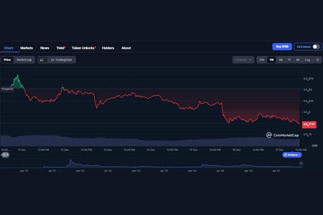
Task: Select Price chart mode
Action: coord(7,60)
